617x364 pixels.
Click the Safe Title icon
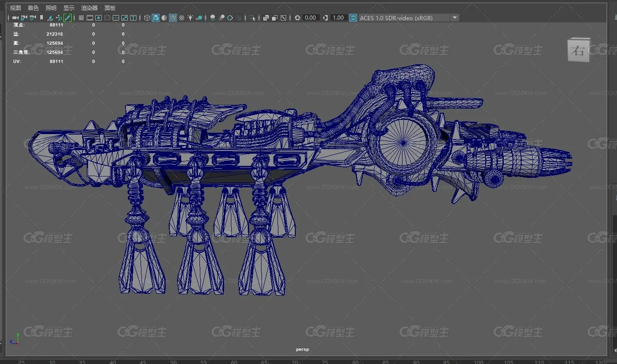coord(133,18)
